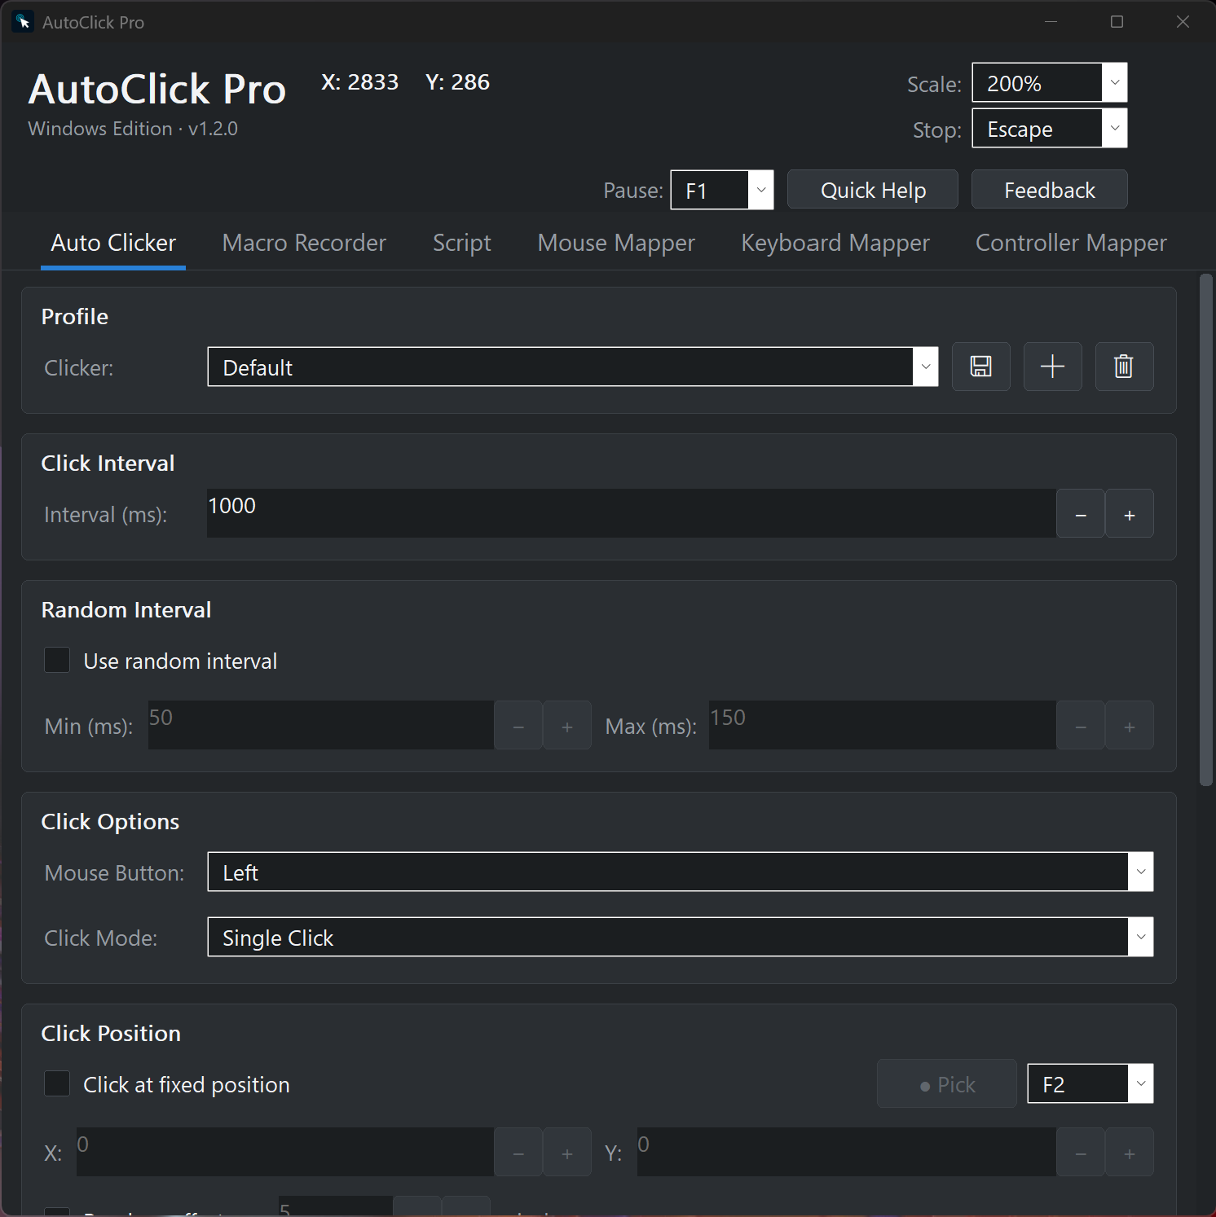Open the Pick hotkey F2 dropdown
This screenshot has height=1217, width=1216.
pos(1090,1083)
